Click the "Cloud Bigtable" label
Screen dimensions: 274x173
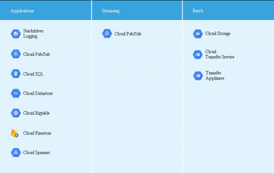click(36, 113)
